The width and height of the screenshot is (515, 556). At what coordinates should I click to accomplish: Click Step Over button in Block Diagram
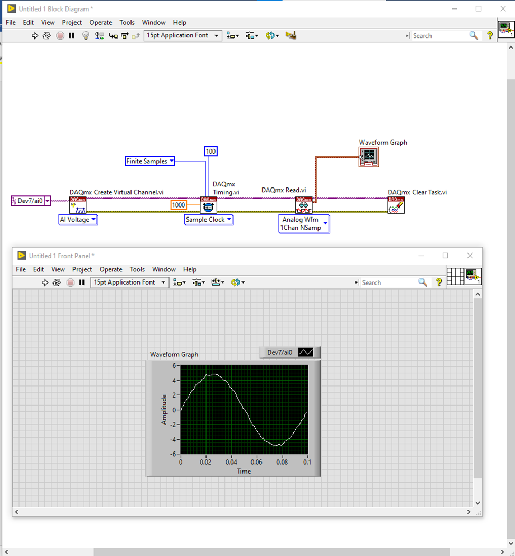[x=125, y=35]
